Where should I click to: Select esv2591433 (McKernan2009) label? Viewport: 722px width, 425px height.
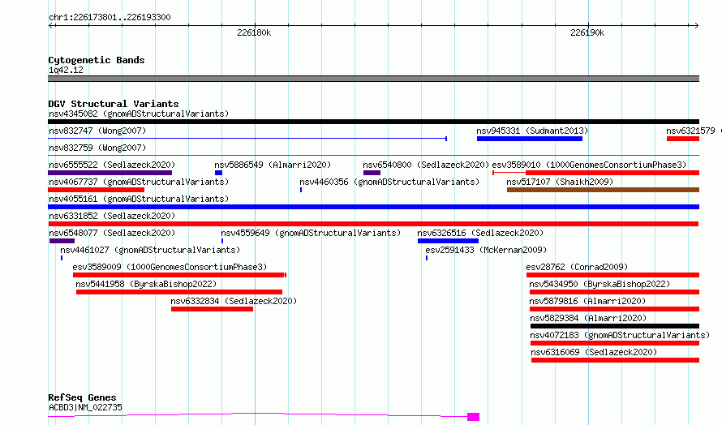click(486, 250)
